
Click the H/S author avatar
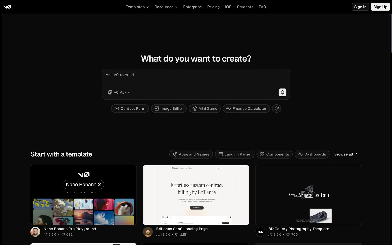pos(261,232)
